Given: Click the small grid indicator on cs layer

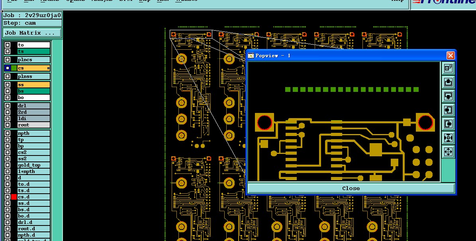Looking at the screenshot, I should pos(48,68).
